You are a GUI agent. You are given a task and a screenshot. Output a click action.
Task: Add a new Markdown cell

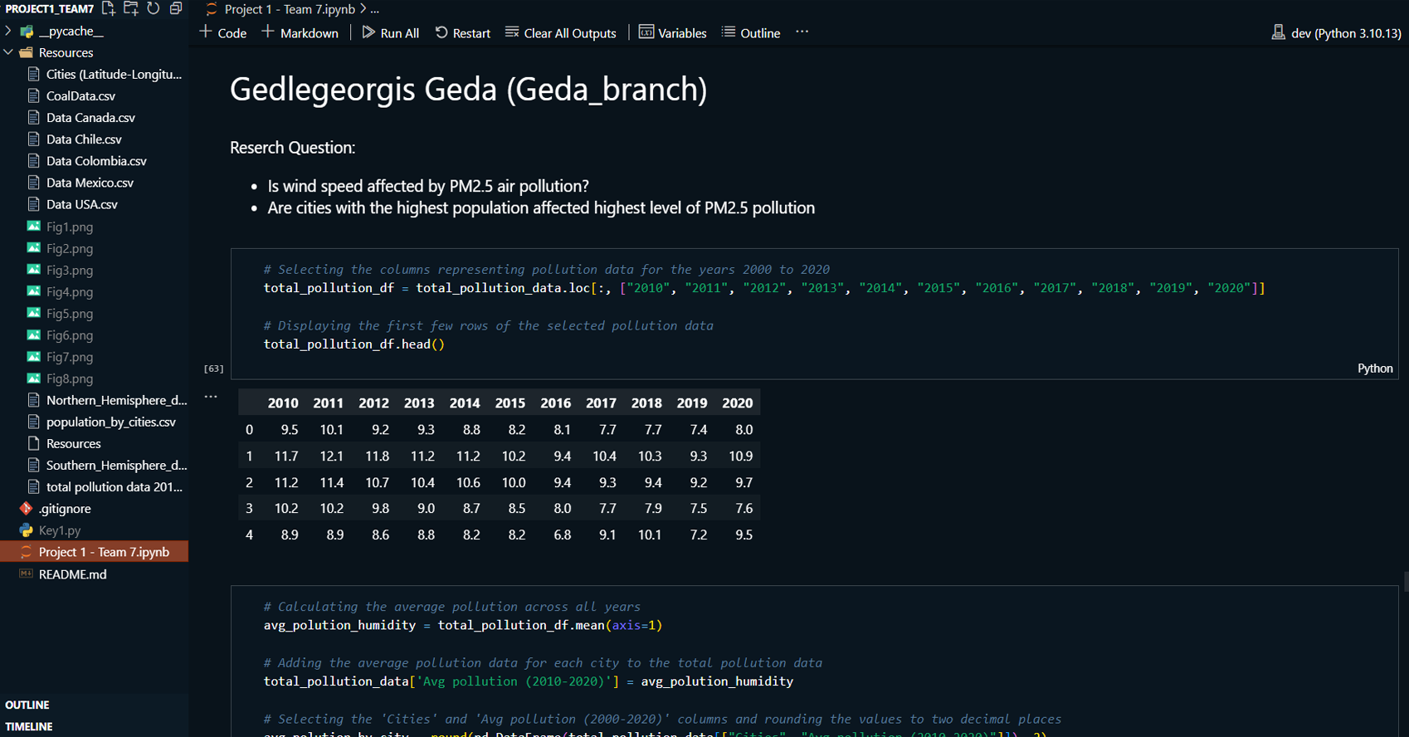click(300, 33)
